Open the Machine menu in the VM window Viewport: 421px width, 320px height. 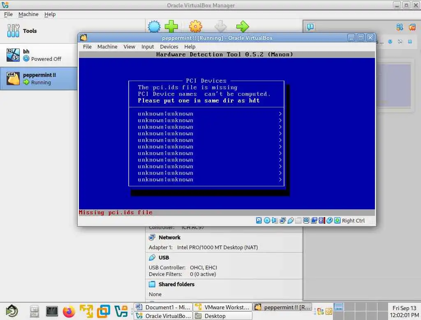(107, 47)
